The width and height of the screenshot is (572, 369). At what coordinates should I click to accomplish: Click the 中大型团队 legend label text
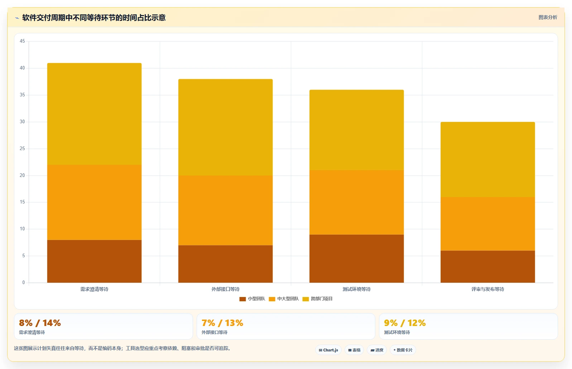288,299
